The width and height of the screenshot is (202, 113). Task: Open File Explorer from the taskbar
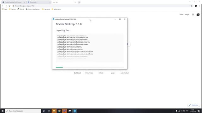[54, 111]
